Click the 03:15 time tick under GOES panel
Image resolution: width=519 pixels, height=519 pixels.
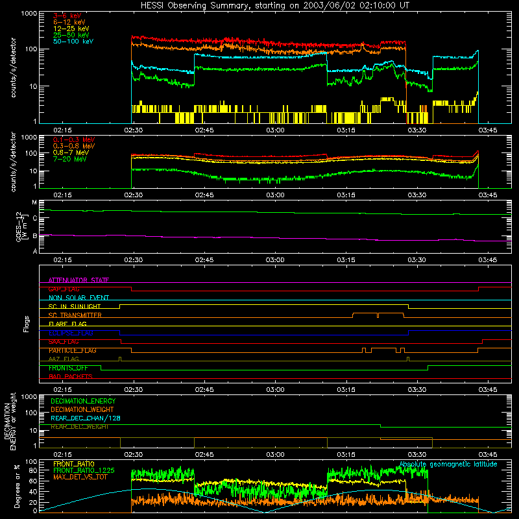[346, 260]
